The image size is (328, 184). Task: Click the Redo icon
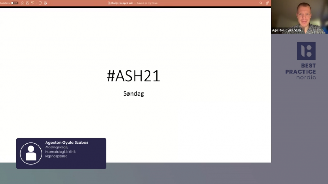(x=40, y=3)
